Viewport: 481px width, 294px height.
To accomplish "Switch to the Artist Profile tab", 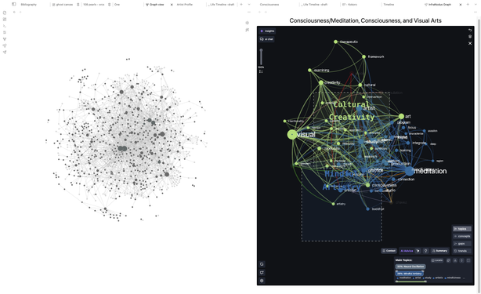I will coord(185,5).
